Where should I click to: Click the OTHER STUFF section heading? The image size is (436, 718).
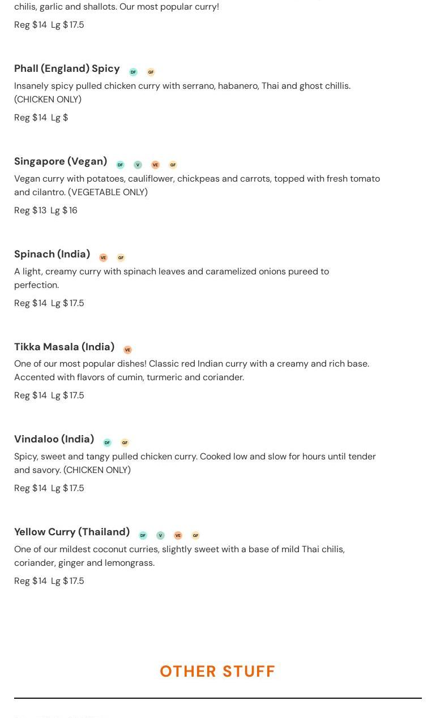coord(217,671)
